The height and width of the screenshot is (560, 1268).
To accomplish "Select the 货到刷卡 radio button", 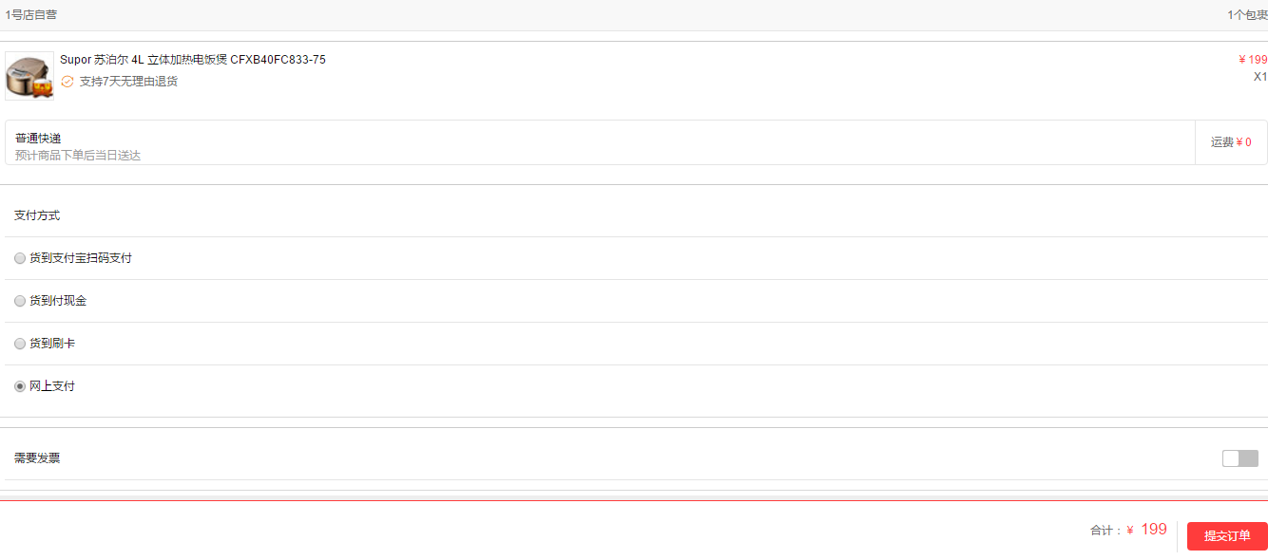I will tap(20, 344).
